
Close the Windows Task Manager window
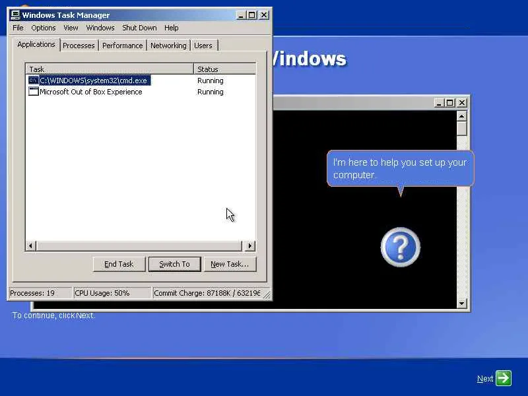264,15
